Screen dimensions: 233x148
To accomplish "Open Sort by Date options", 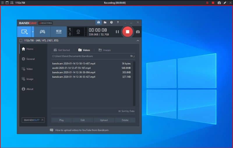I will (126, 111).
